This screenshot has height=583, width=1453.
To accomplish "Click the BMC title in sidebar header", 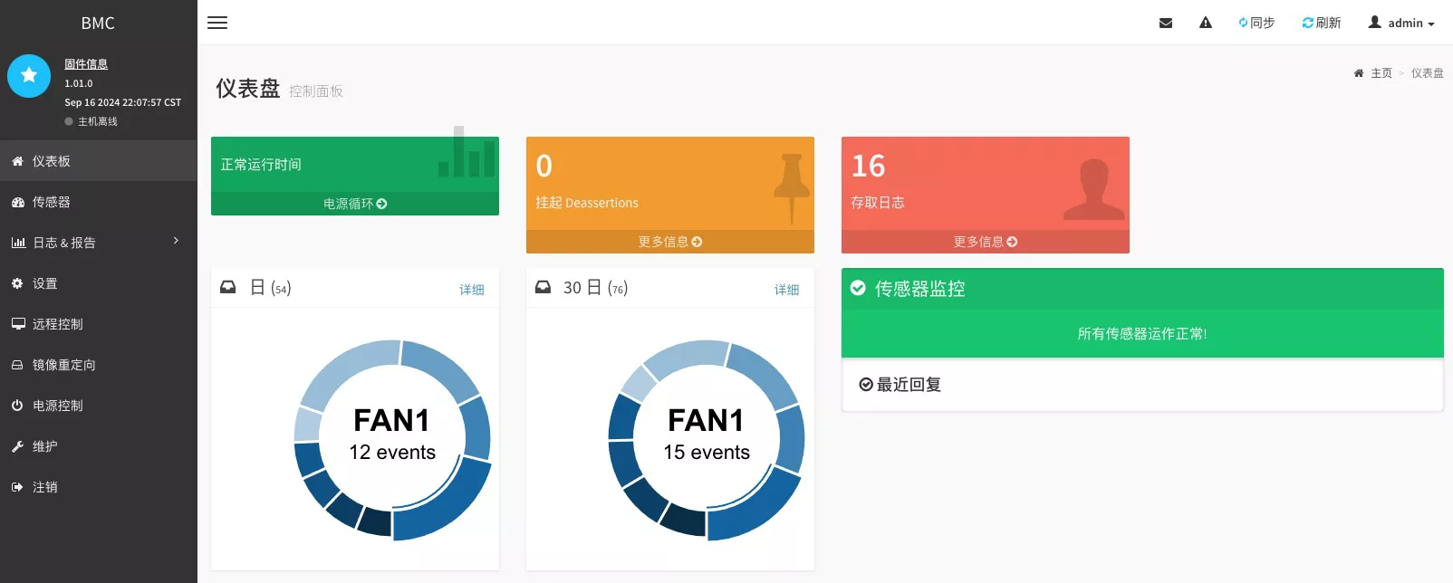I will (98, 24).
